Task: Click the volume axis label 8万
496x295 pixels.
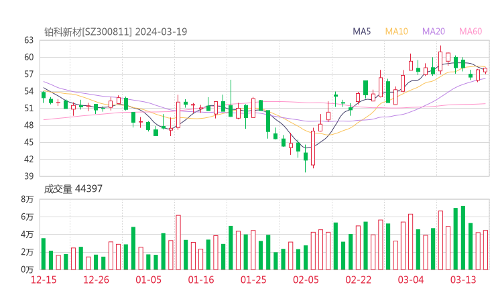Action: tap(27, 199)
